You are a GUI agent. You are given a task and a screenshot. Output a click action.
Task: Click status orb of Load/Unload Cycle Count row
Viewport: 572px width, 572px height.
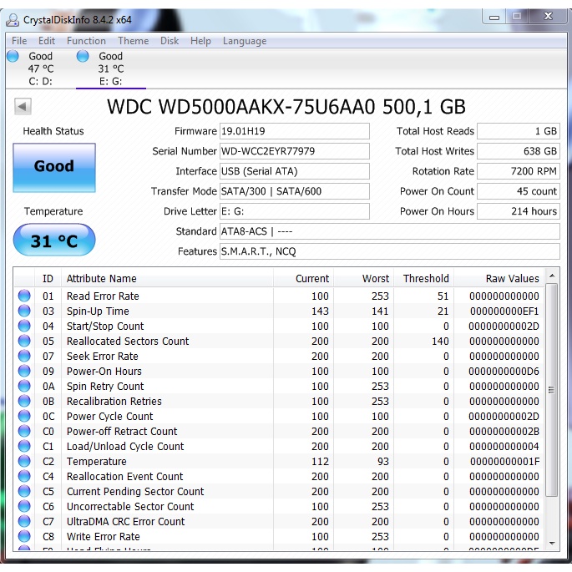click(x=24, y=446)
